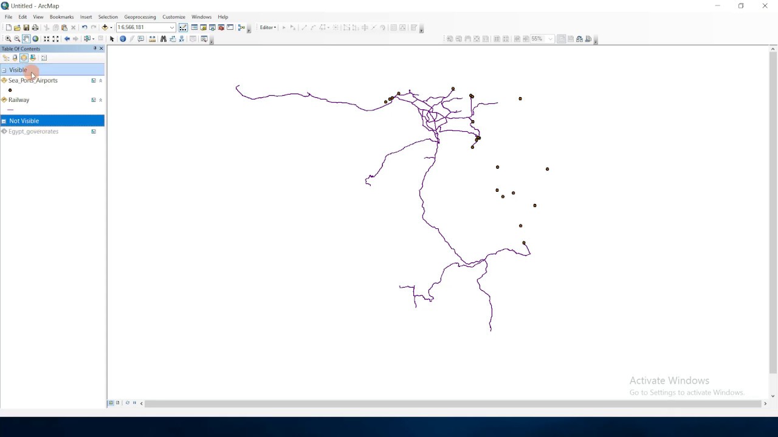Image resolution: width=778 pixels, height=437 pixels.
Task: Undo the last action
Action: tap(84, 27)
